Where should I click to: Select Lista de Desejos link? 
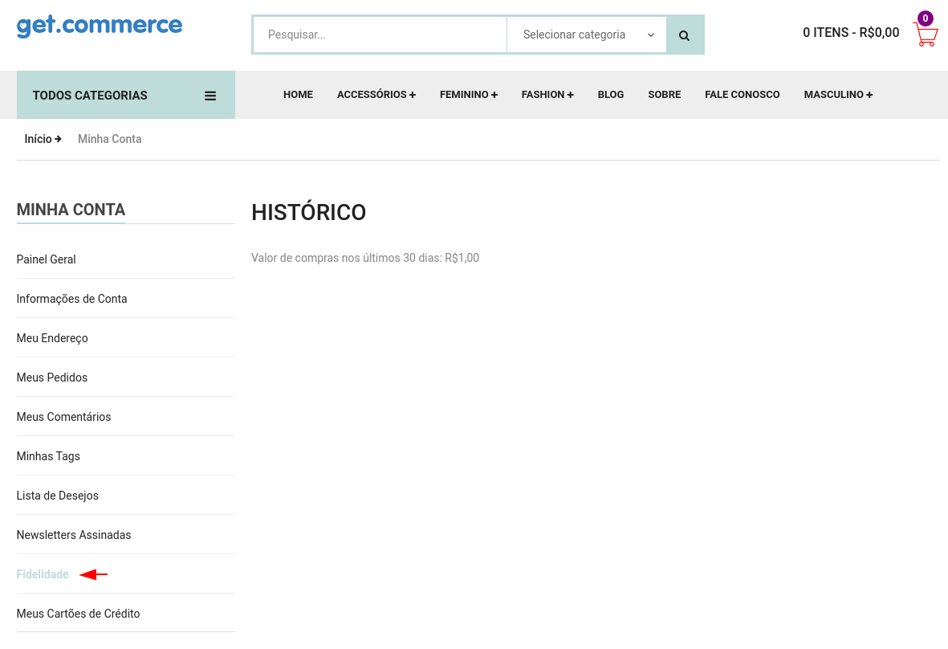click(x=58, y=496)
